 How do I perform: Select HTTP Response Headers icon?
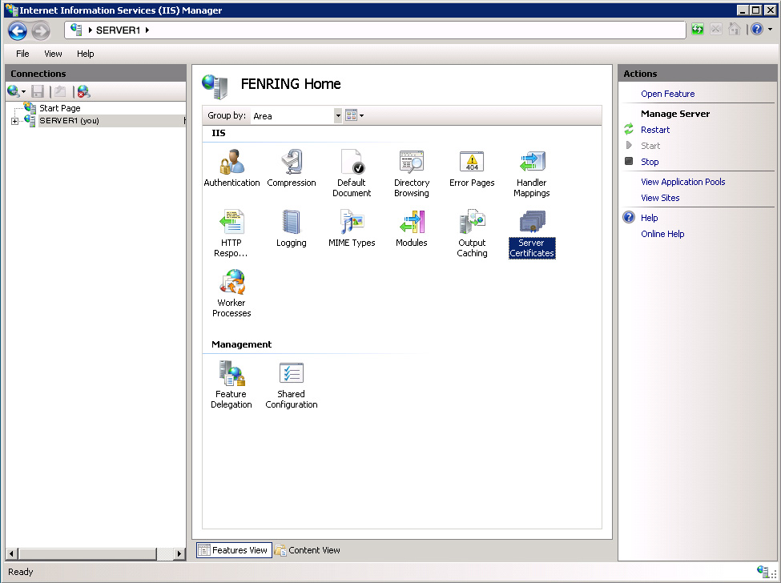[231, 233]
